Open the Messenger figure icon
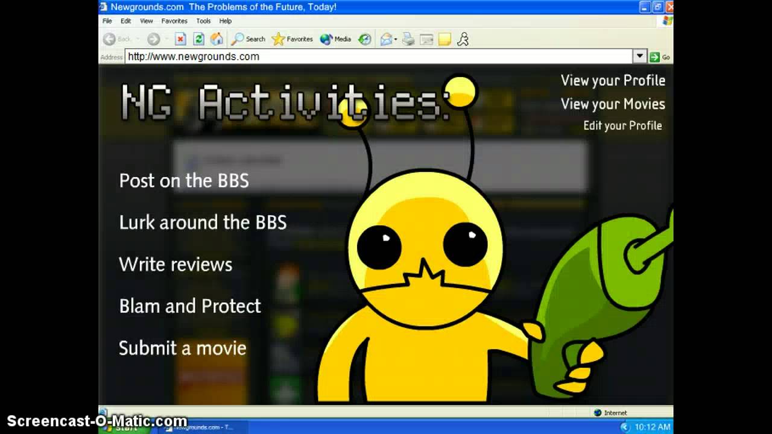This screenshot has width=772, height=434. (x=463, y=39)
